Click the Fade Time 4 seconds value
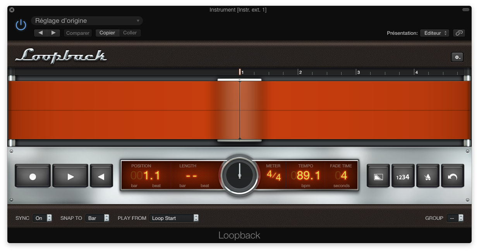Screen dimensions: 479x252 [x=341, y=176]
